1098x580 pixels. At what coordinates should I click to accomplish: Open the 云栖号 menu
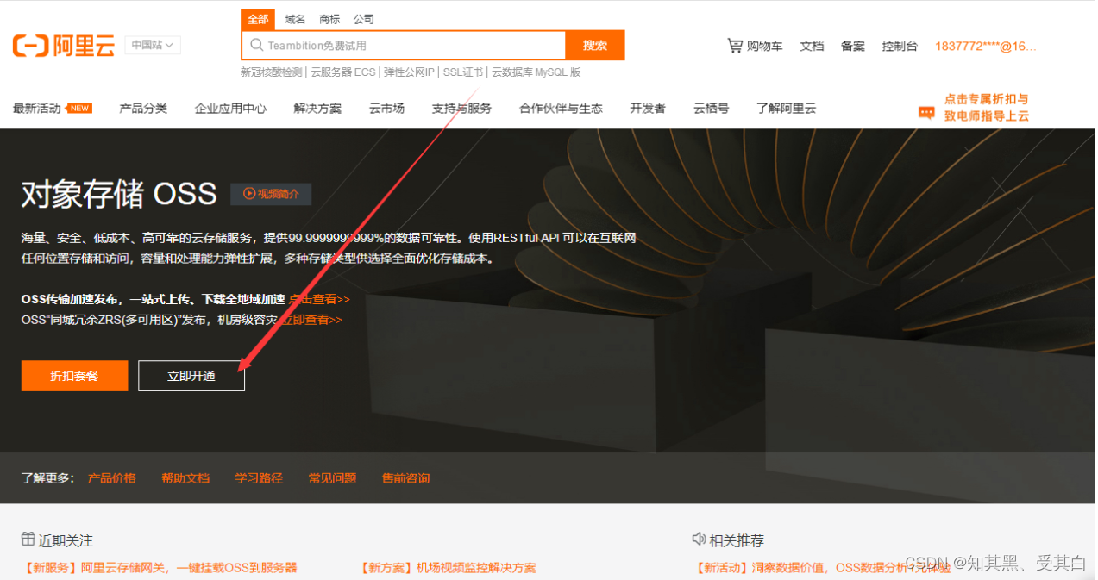click(711, 109)
